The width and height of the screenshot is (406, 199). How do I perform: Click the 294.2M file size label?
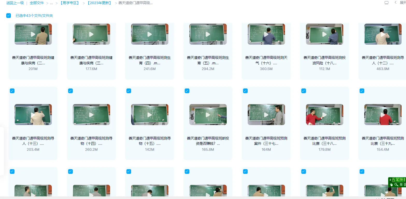(208, 69)
